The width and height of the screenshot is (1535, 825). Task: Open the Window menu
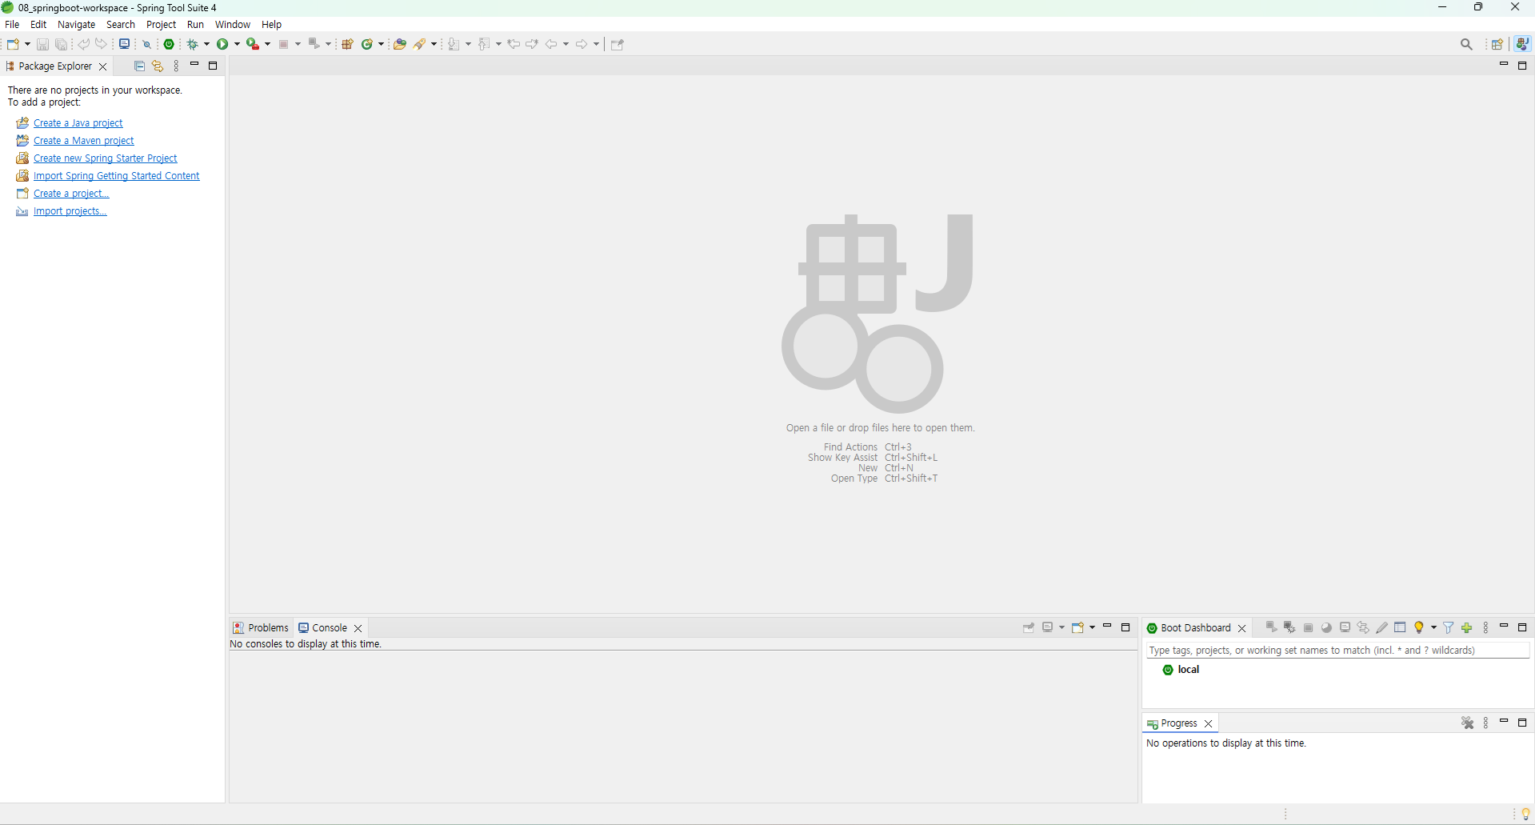pos(233,25)
